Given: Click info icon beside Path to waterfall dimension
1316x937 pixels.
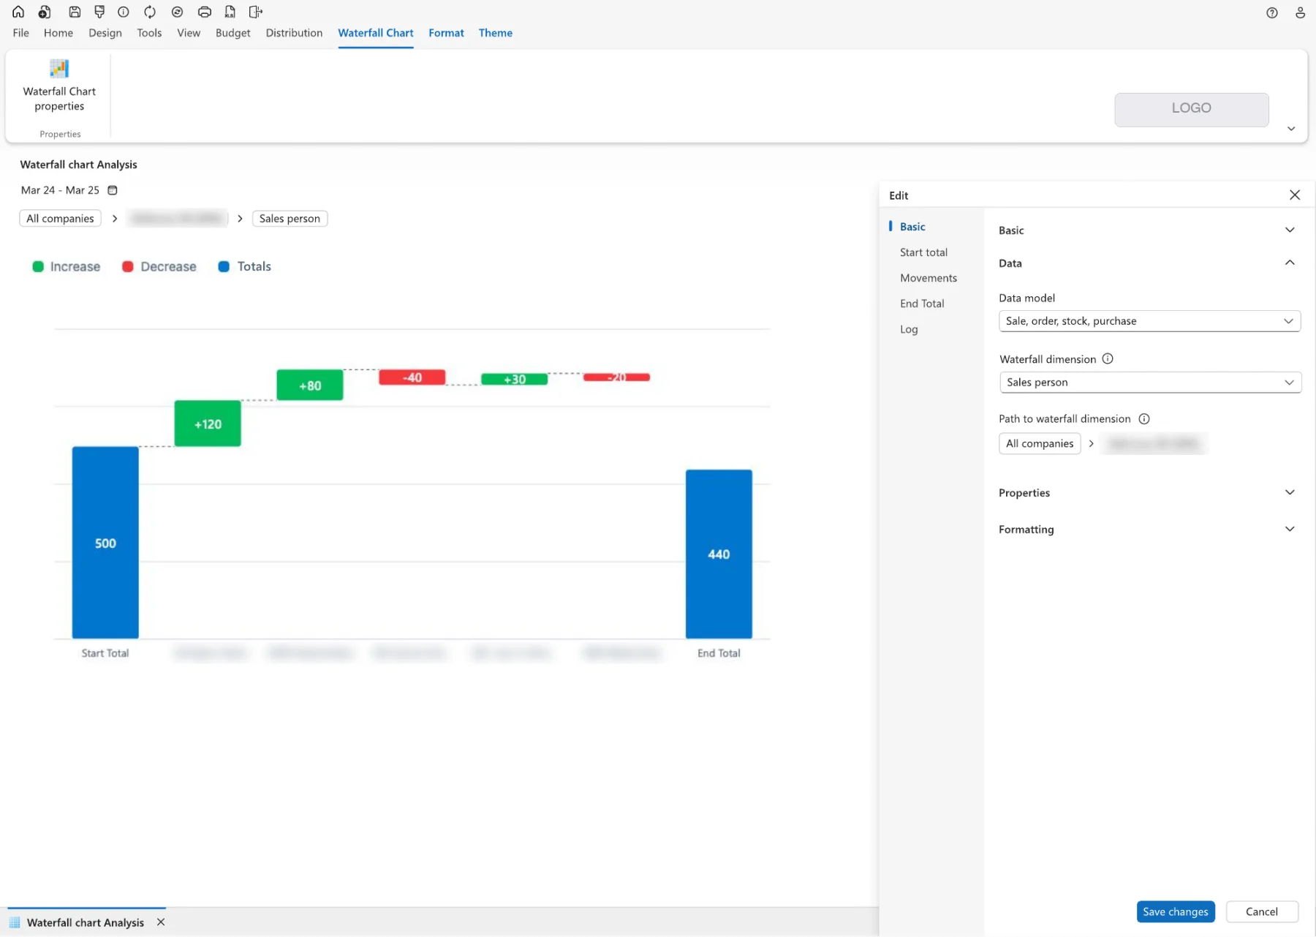Looking at the screenshot, I should click(1144, 418).
